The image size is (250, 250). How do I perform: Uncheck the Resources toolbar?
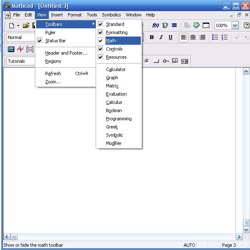point(119,57)
